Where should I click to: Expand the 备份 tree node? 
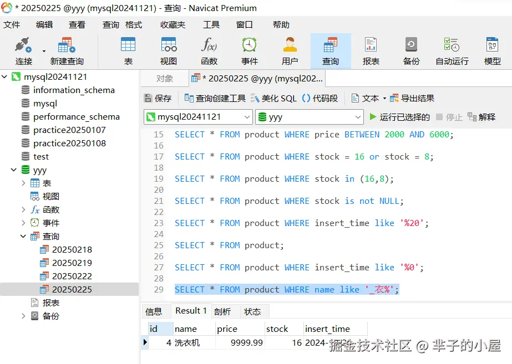coord(23,316)
